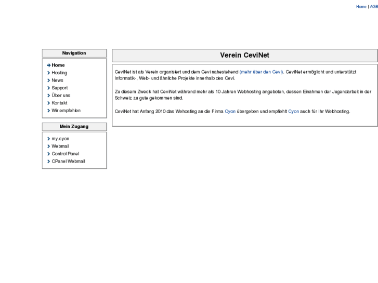
Task: Open the AGB link at top right
Action: 374,7
